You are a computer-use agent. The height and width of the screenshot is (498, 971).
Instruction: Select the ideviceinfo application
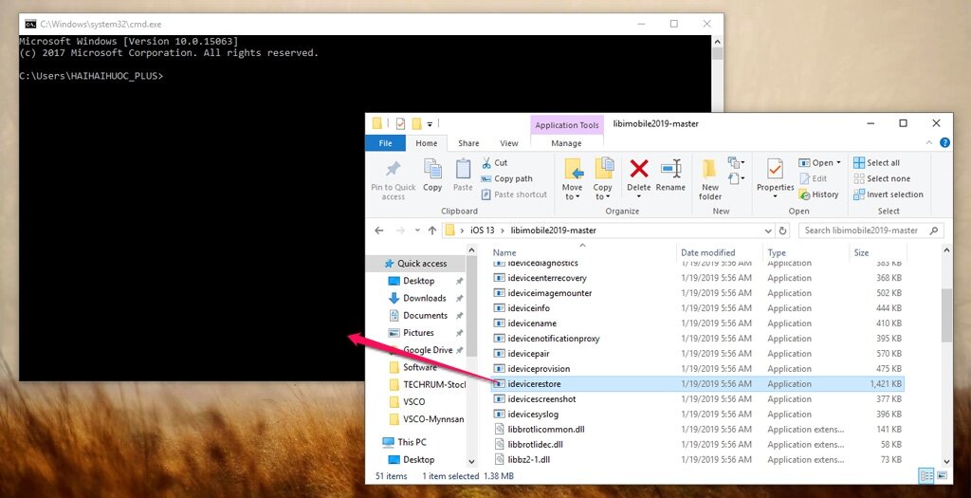[528, 308]
